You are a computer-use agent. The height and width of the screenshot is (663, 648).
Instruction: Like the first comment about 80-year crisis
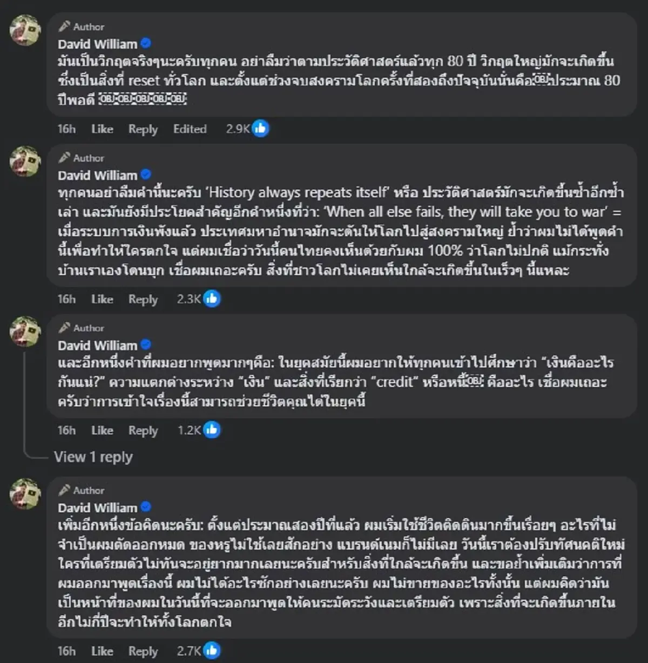tap(102, 129)
